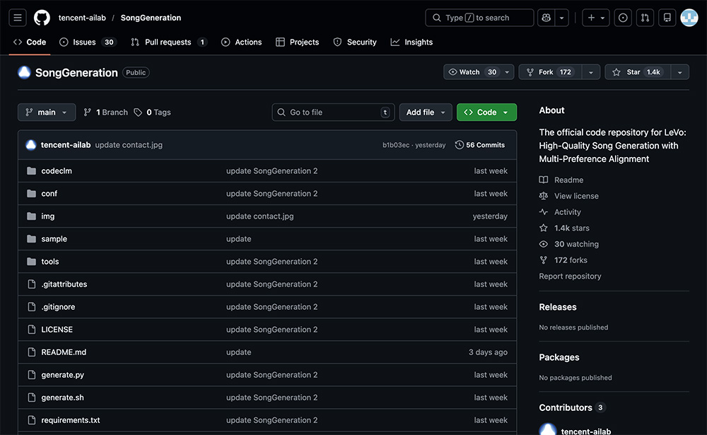View the 56 Commits history

pos(480,145)
